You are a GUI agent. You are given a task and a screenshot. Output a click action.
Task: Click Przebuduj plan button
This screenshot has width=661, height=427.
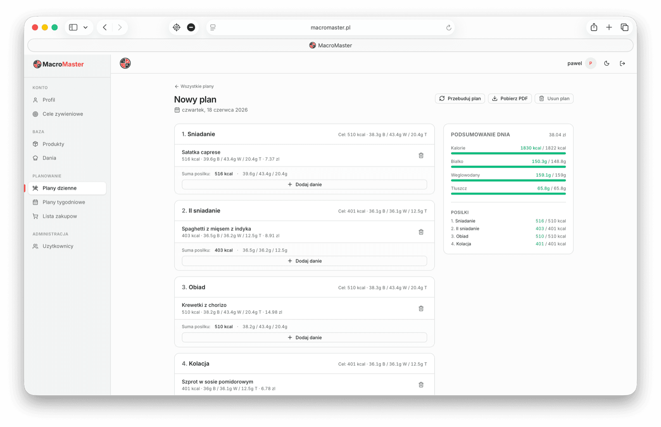[x=460, y=98]
